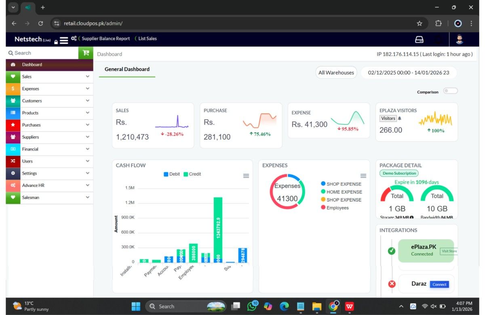Open the cash drawer icon in header
485x315 pixels.
(x=420, y=40)
